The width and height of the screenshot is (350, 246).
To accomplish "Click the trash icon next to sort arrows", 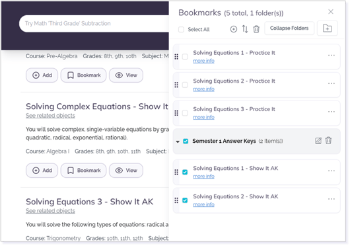I will (256, 29).
